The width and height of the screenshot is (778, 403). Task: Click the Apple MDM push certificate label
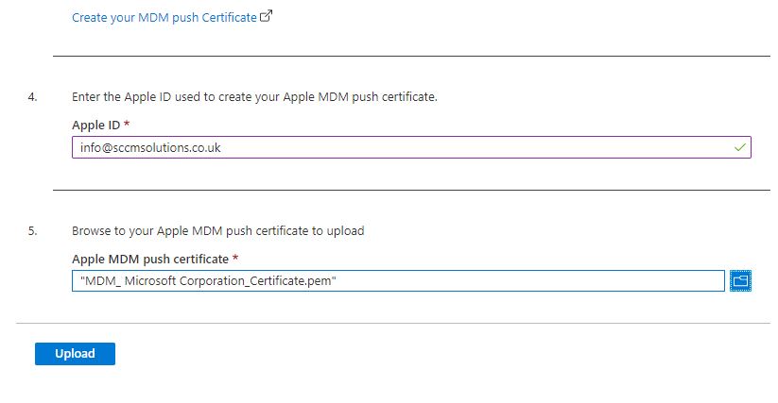[x=150, y=259]
